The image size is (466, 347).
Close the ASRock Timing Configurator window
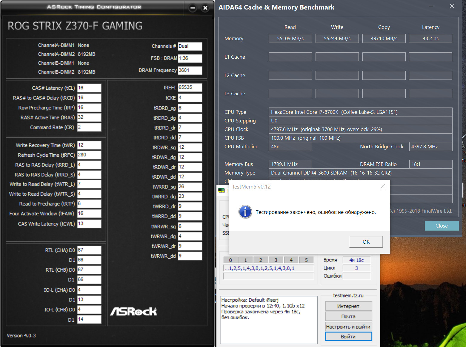point(205,8)
